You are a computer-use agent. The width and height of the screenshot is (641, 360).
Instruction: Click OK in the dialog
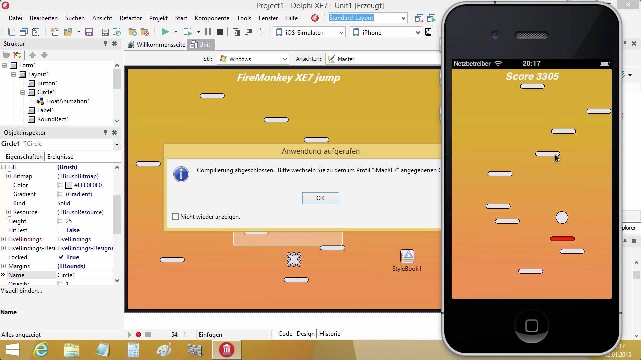point(320,198)
